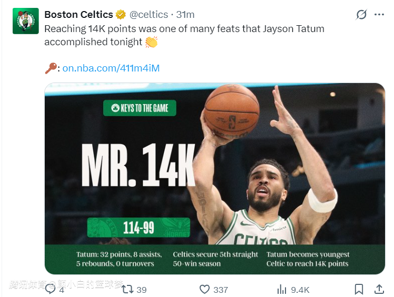This screenshot has width=394, height=297.
Task: Click the 39 reposts count
Action: click(x=141, y=290)
